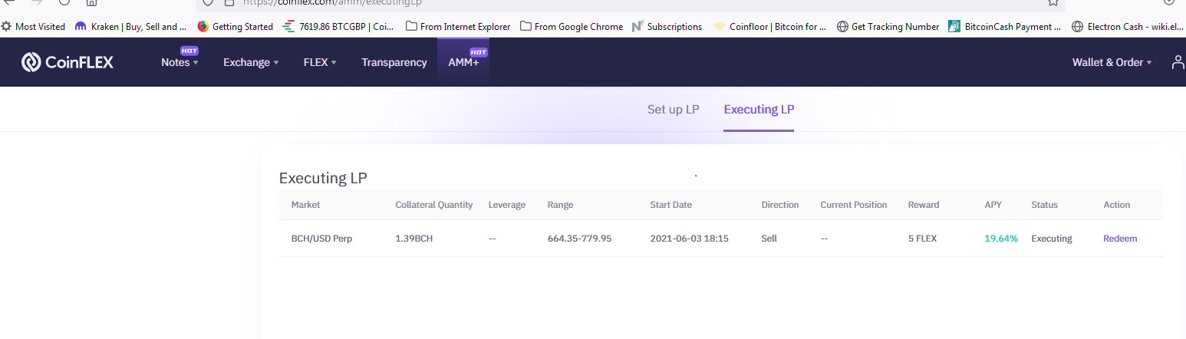The image size is (1186, 339).
Task: Click the APY column header
Action: (993, 205)
